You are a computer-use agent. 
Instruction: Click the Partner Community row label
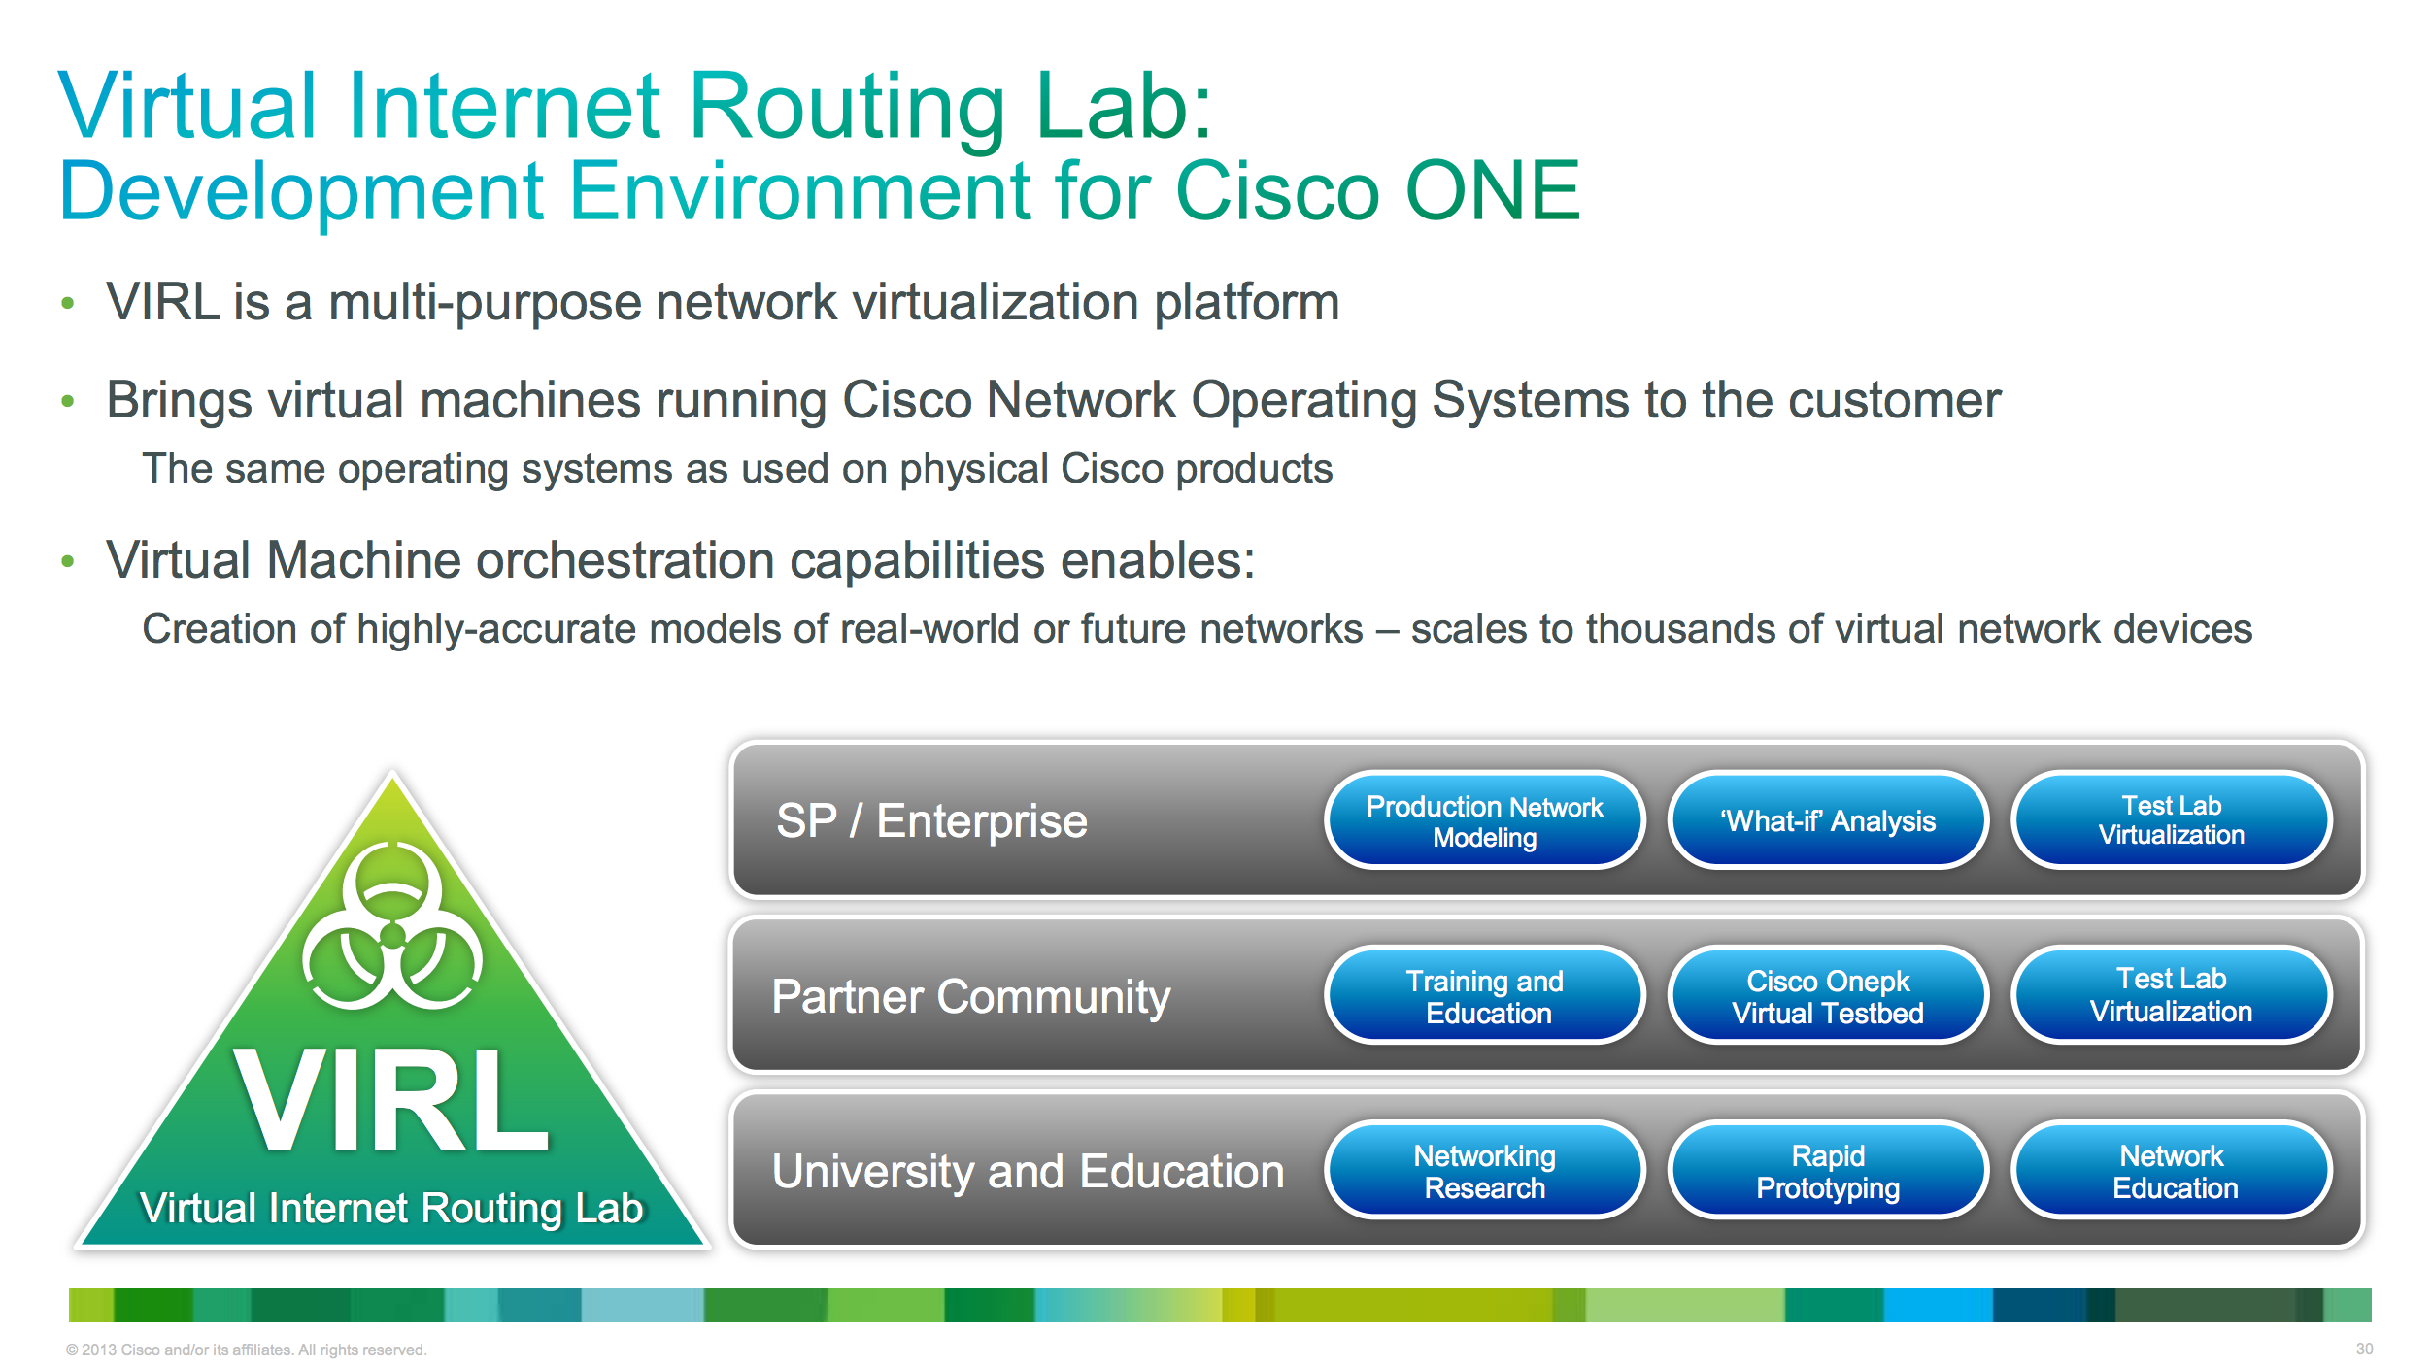click(x=971, y=997)
